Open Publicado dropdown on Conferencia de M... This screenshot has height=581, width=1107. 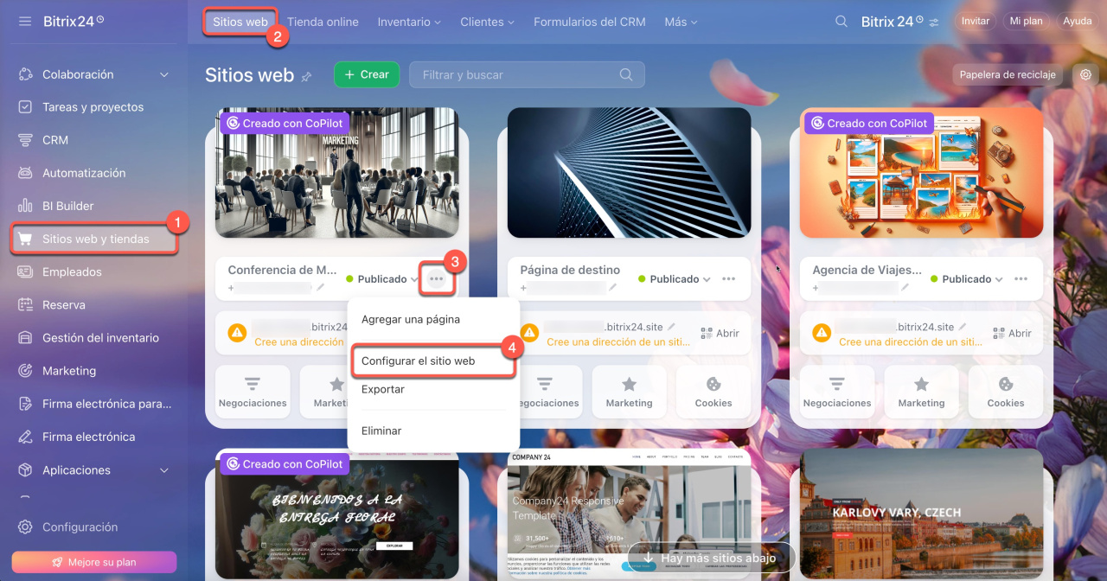[381, 279]
